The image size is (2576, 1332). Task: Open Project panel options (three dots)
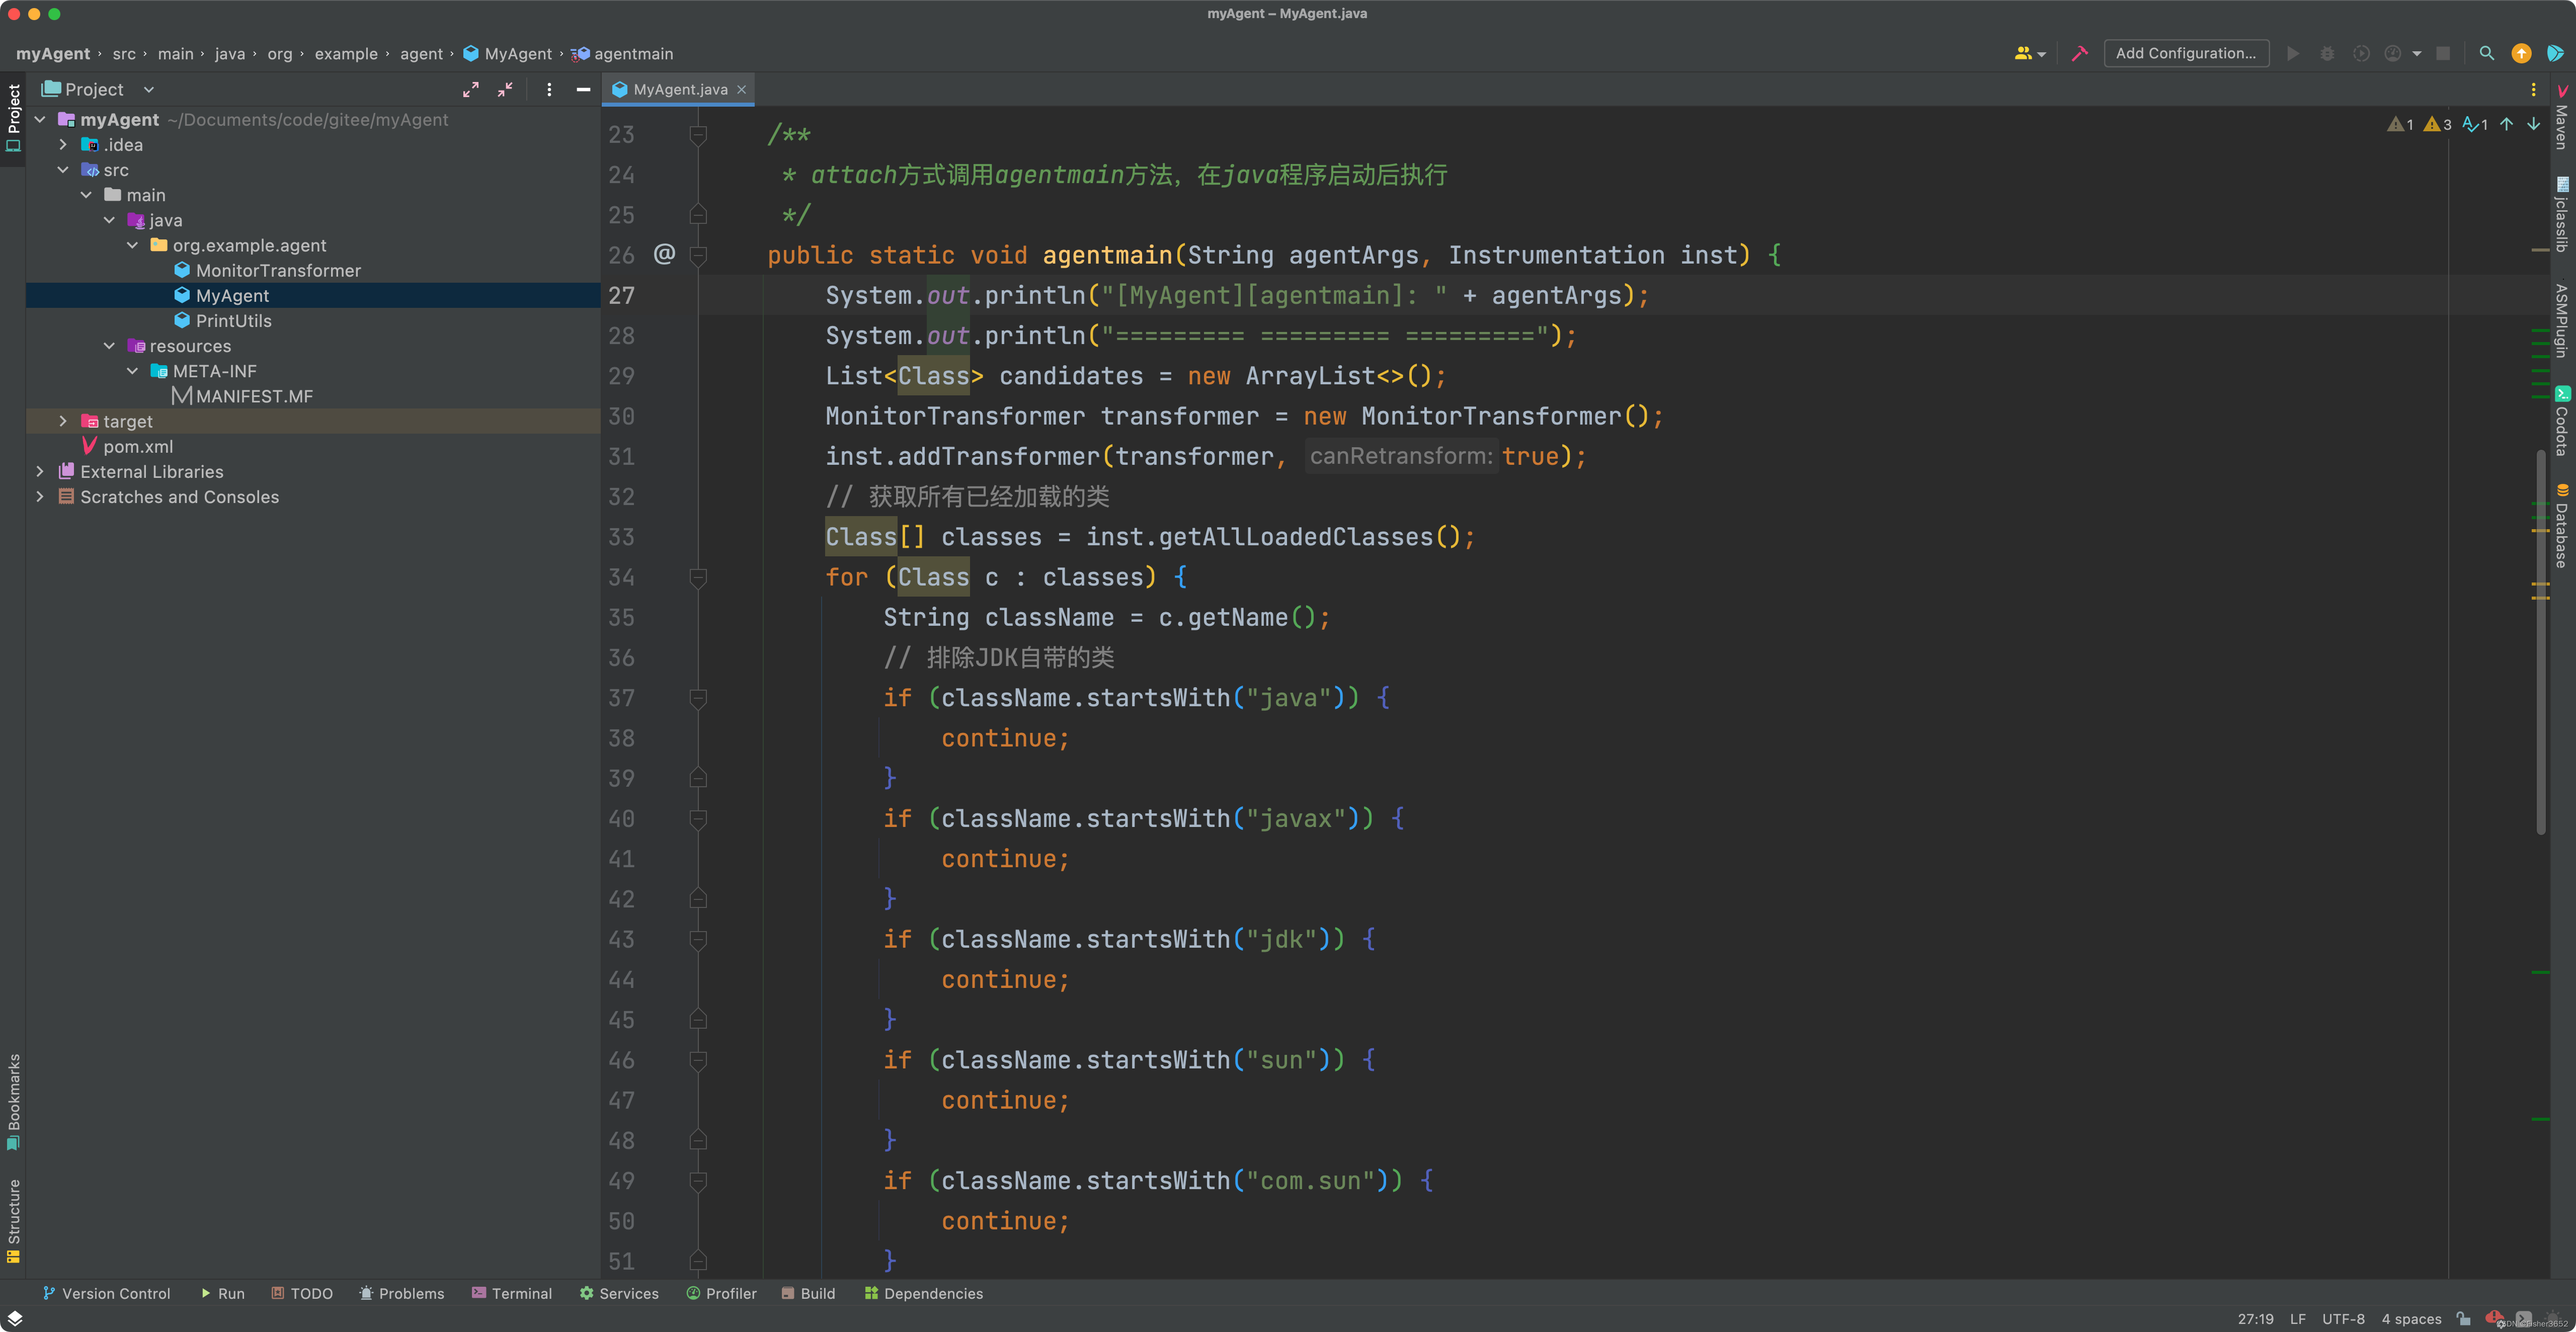click(x=549, y=90)
